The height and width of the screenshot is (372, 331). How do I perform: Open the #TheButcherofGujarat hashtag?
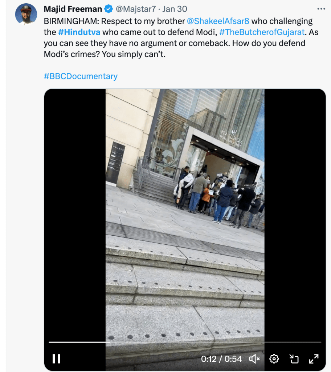click(262, 32)
